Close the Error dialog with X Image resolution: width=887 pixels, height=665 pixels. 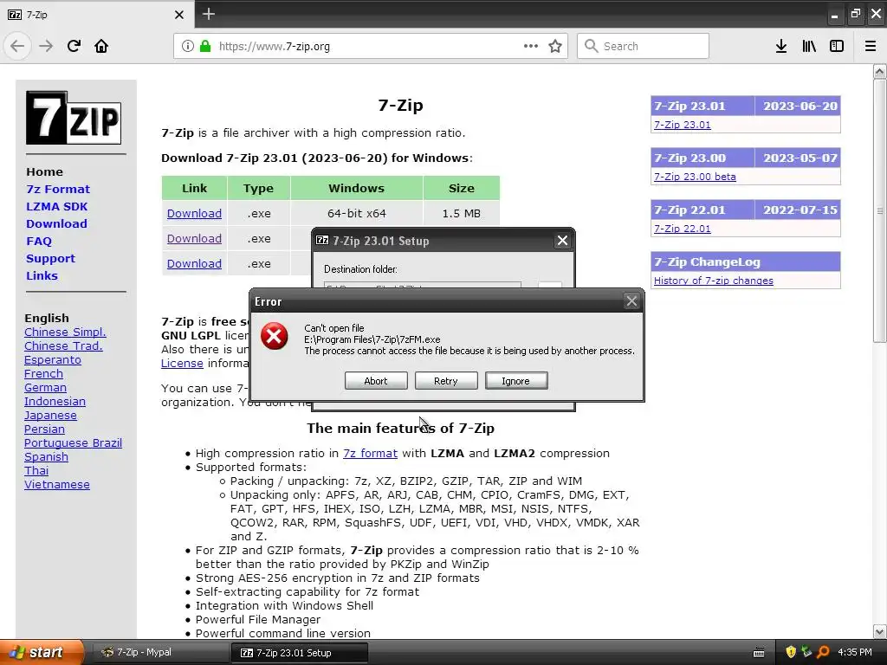pos(631,301)
